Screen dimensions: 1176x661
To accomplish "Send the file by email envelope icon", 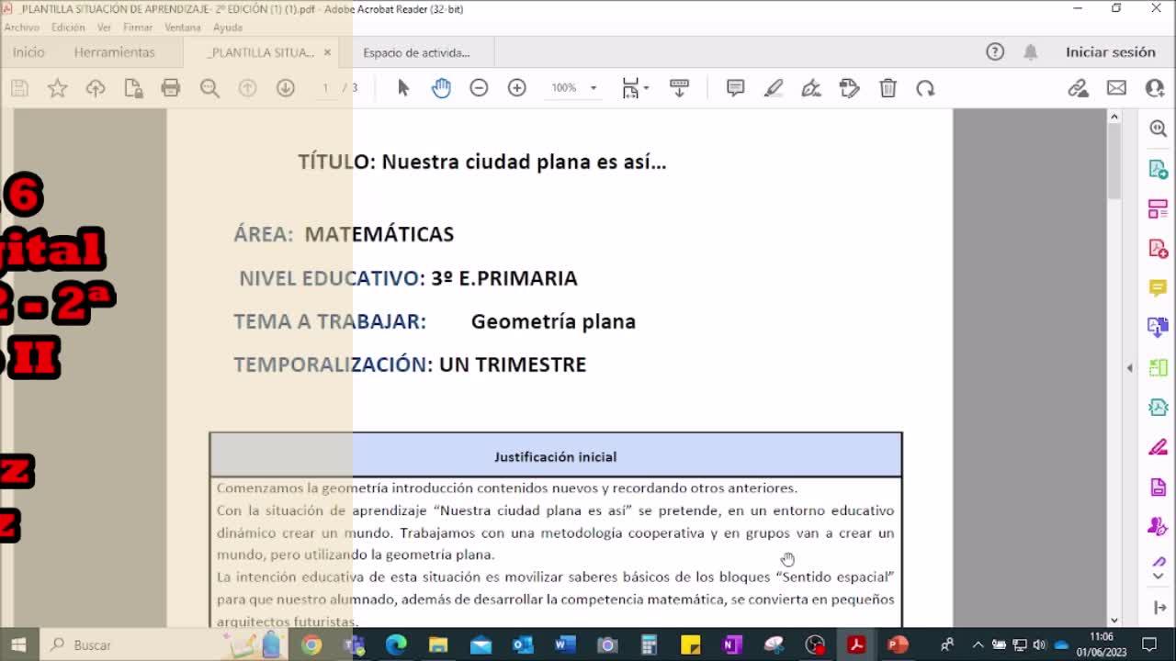I will [1116, 88].
